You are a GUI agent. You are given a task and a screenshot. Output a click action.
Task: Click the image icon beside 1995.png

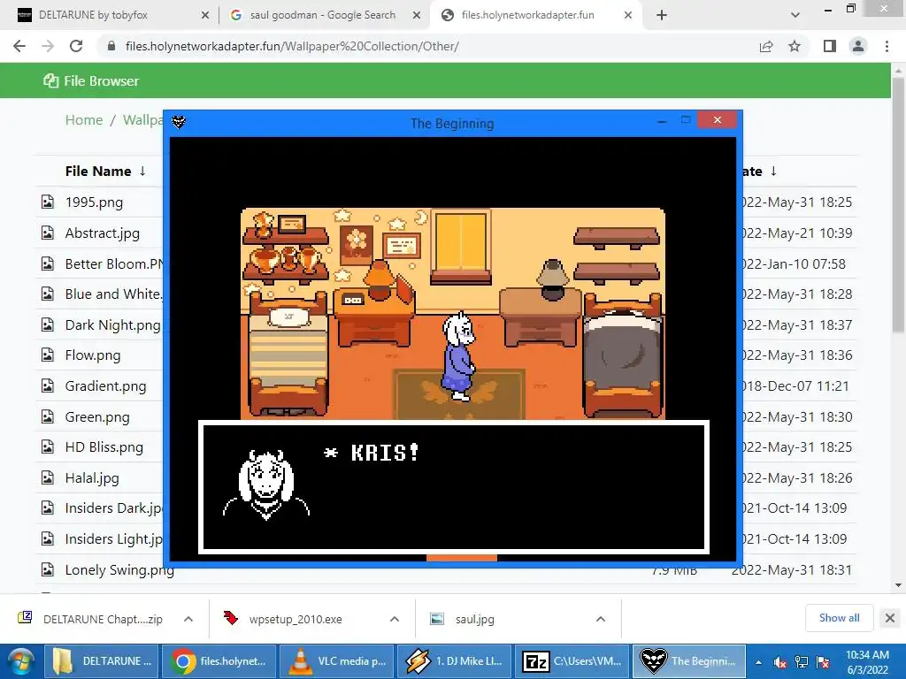[x=48, y=202]
